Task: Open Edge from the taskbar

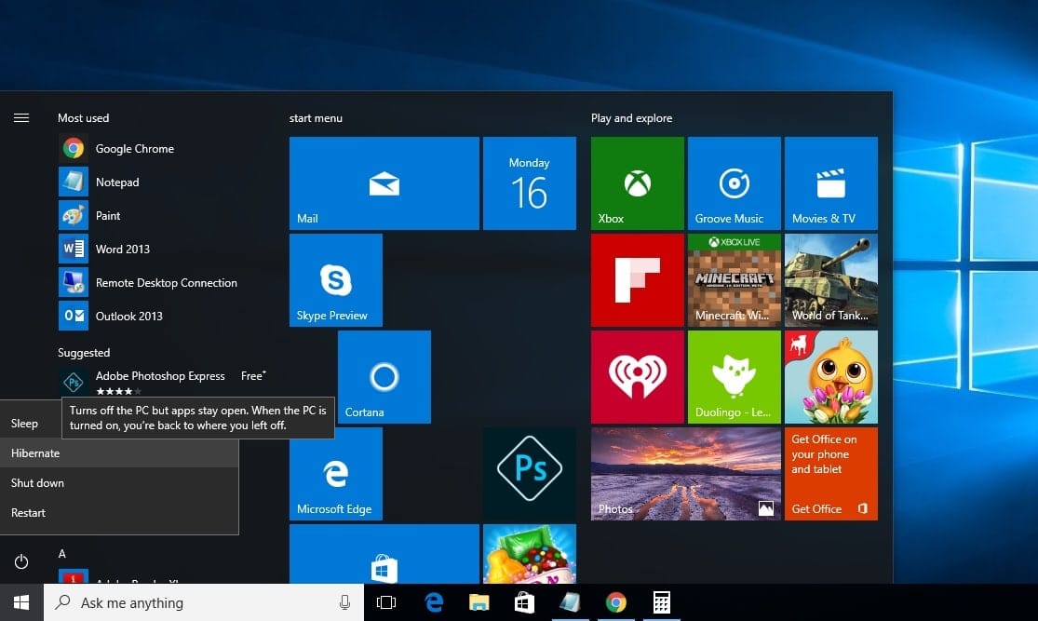Action: 434,602
